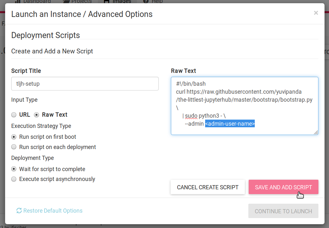
Task: Open the Dashboard tab
Action: 37,2
